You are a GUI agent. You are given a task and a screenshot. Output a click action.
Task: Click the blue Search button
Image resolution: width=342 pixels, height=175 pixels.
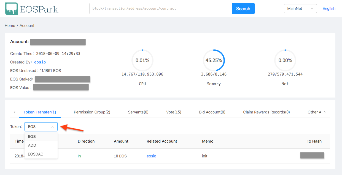tap(243, 9)
